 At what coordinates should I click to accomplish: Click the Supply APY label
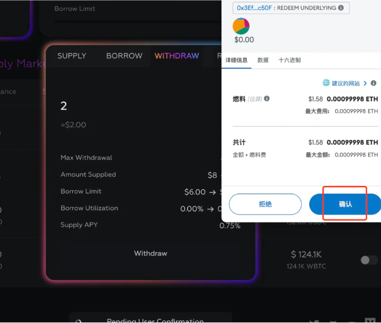[79, 225]
